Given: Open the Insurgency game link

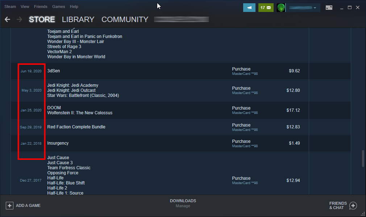Looking at the screenshot, I should coord(58,143).
